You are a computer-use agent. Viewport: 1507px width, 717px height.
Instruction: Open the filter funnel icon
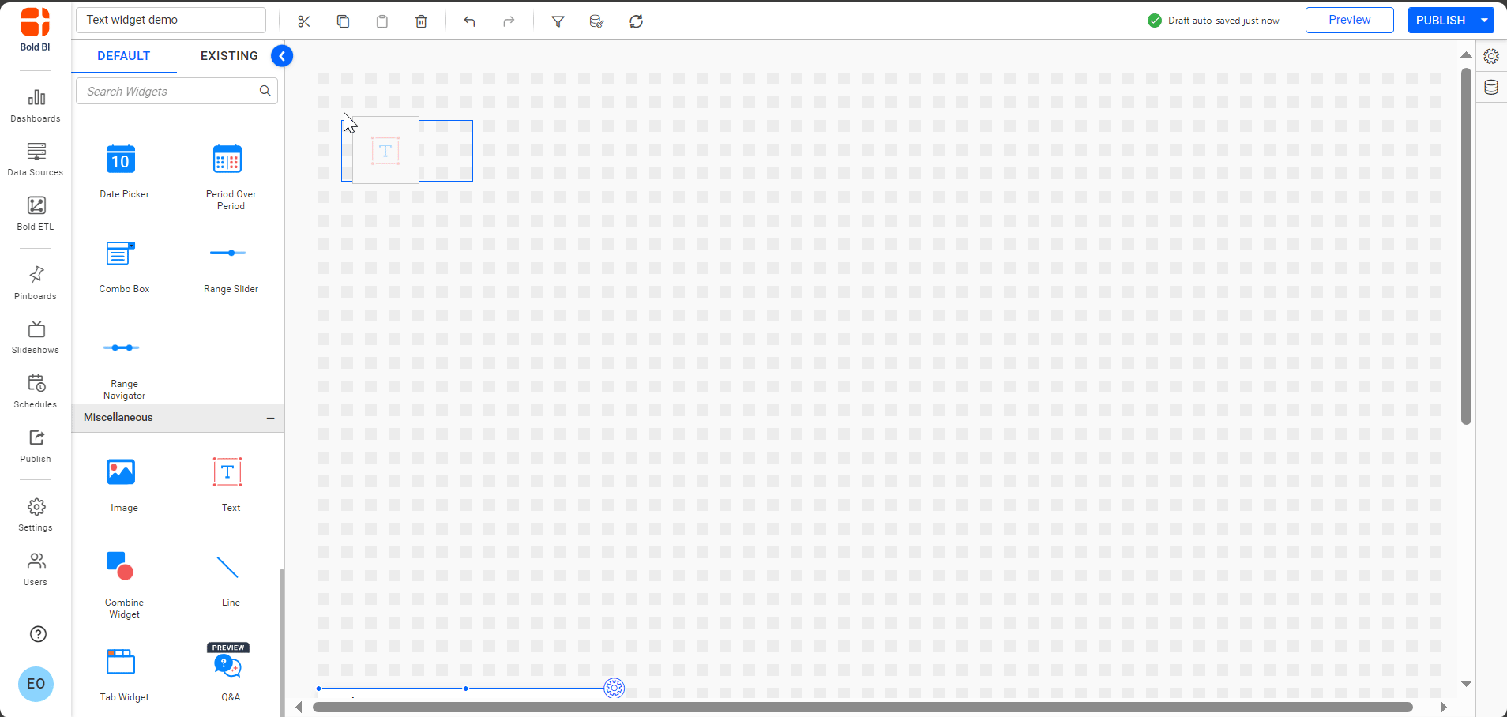coord(558,21)
